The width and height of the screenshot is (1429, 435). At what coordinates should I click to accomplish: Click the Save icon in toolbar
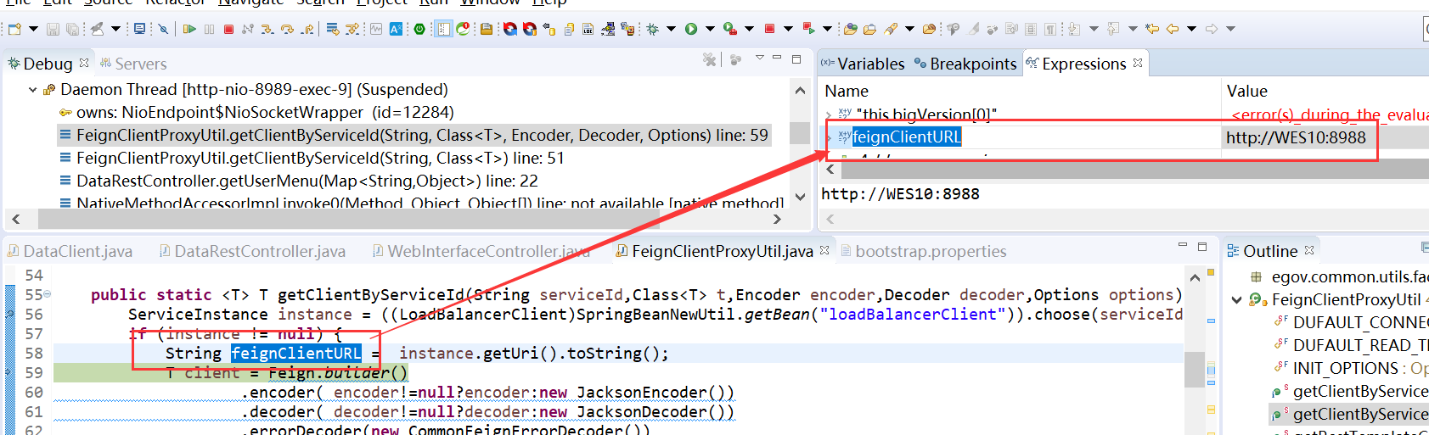click(53, 29)
